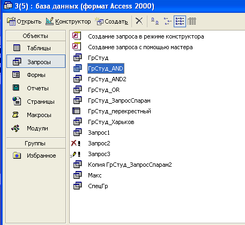This screenshot has height=225, width=245.
Task: Click the Макросы scroll icon
Action: 16,114
